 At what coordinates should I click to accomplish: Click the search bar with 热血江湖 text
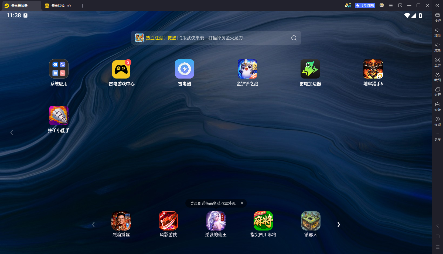tap(216, 38)
